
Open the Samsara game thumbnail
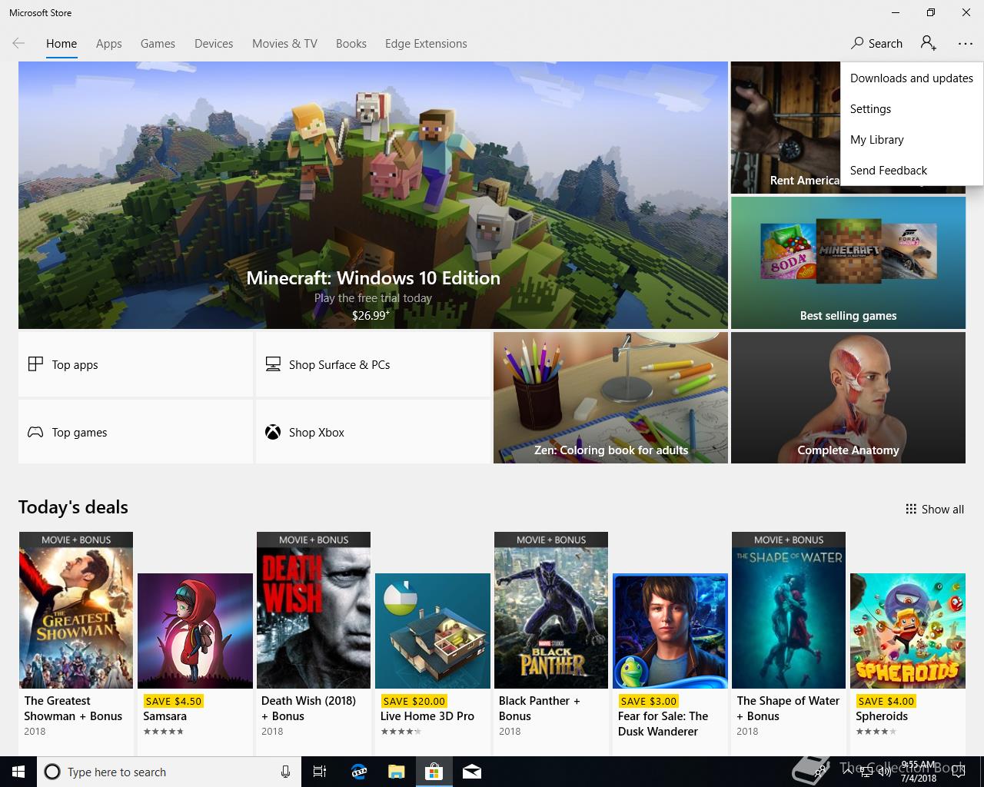tap(195, 631)
